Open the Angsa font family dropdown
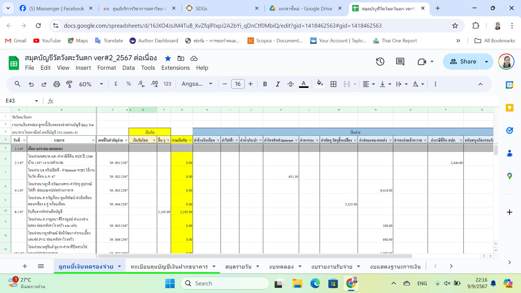Viewport: 521px width, 293px height. point(197,84)
